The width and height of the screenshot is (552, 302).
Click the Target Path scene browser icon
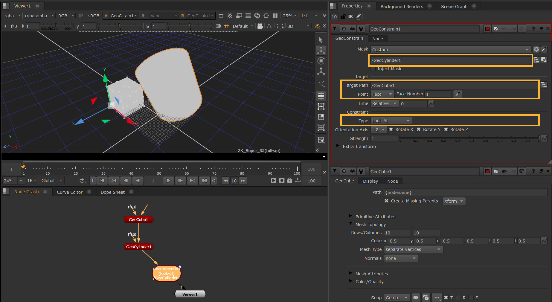544,85
